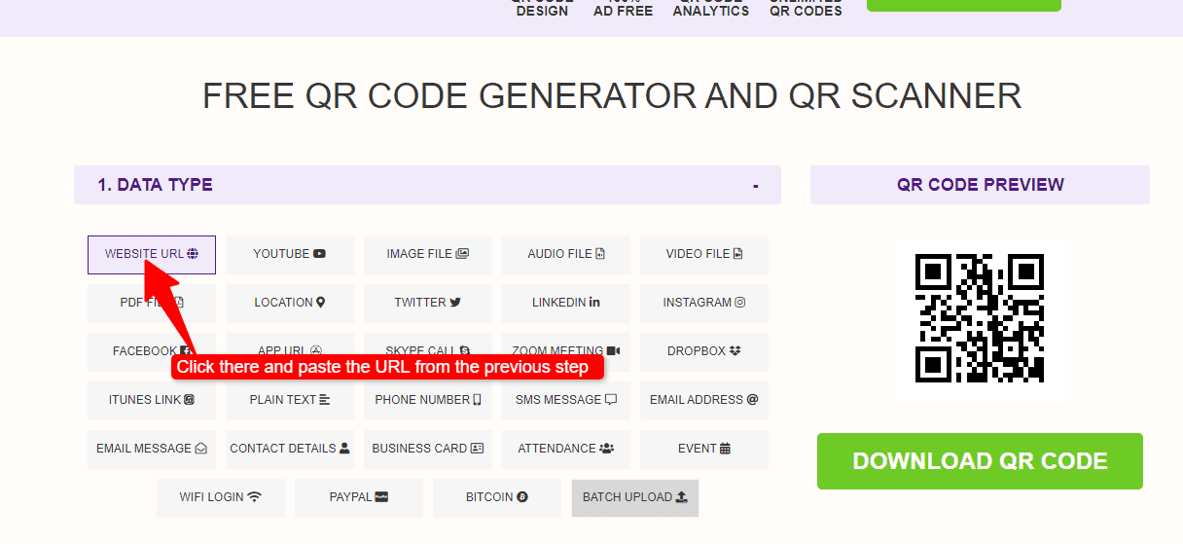Select the Website URL data type
Image resolution: width=1183 pixels, height=544 pixels.
(152, 254)
